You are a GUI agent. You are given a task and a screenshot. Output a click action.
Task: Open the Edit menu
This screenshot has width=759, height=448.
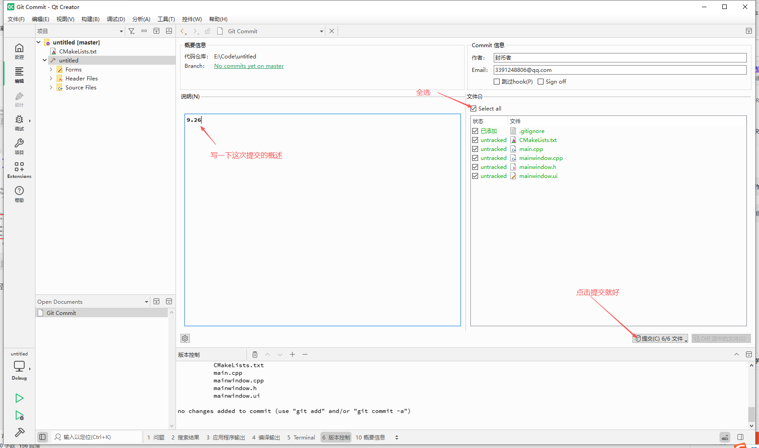click(x=40, y=19)
